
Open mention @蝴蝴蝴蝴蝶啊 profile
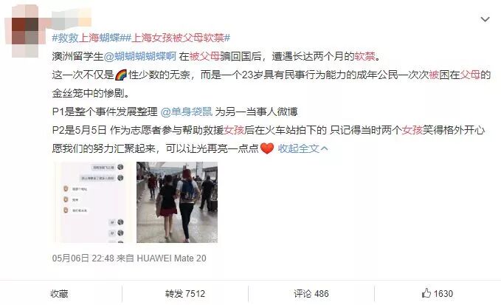(141, 57)
